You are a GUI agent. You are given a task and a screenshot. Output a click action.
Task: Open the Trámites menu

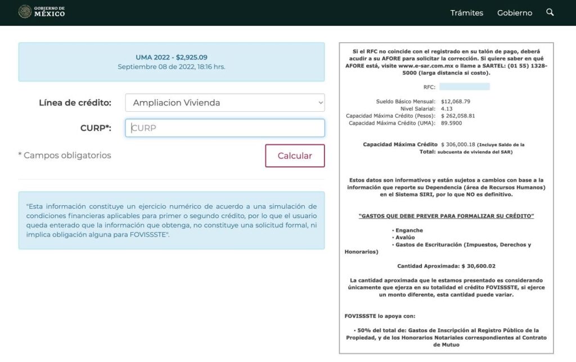466,13
